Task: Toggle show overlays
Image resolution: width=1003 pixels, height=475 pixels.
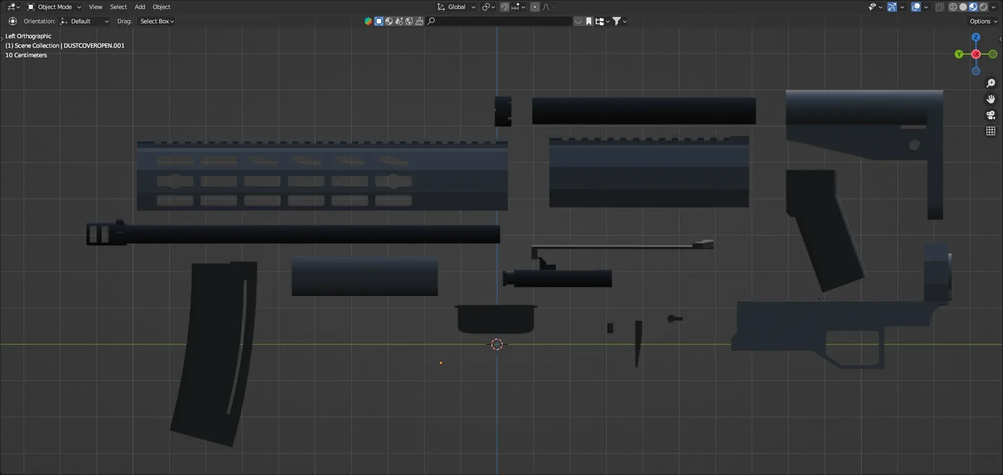Action: pos(916,7)
